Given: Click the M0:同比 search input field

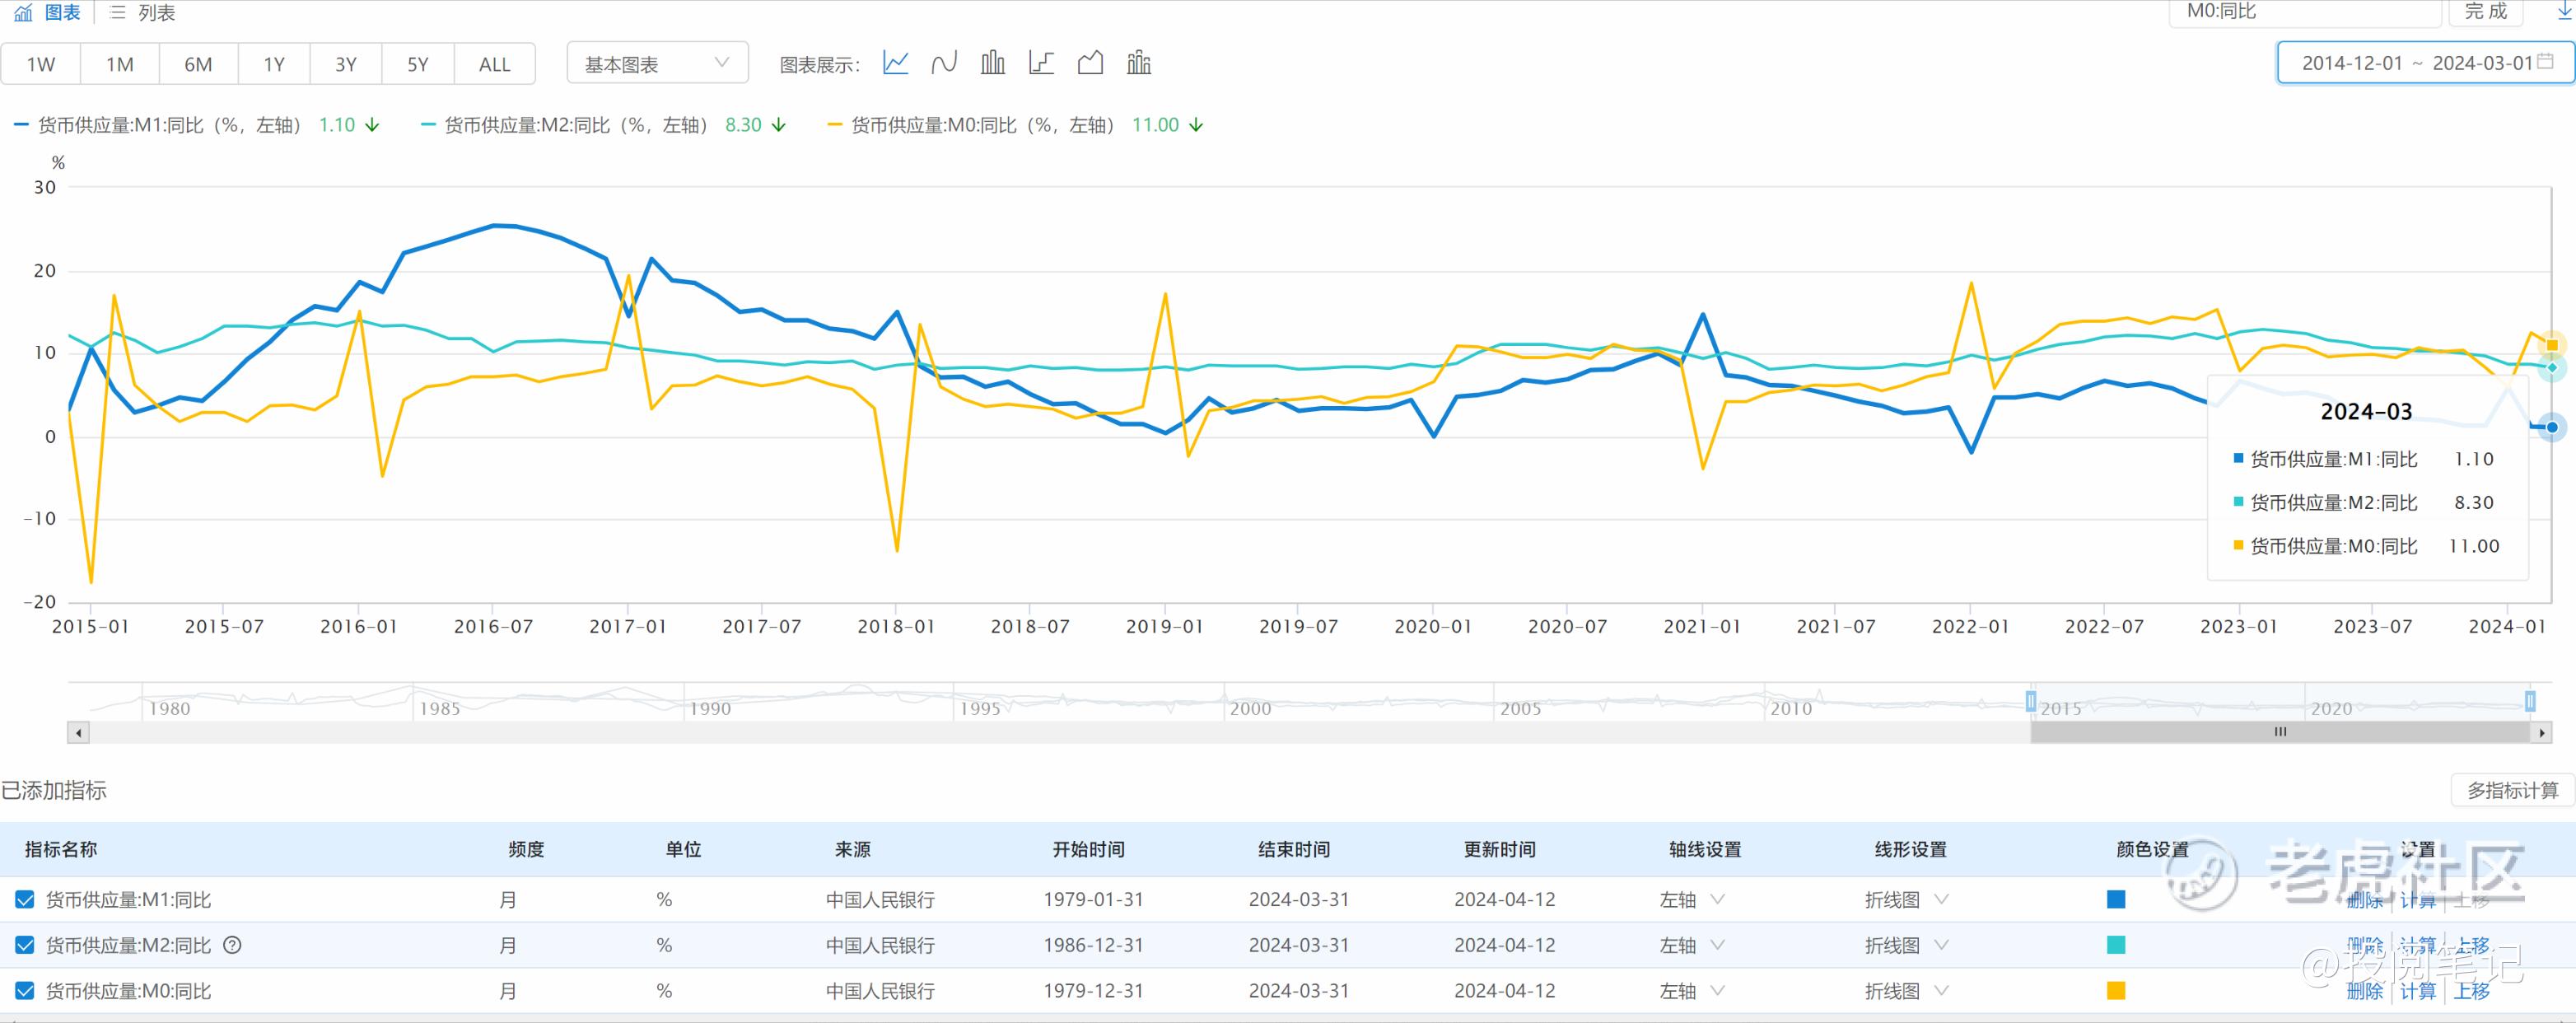Looking at the screenshot, I should pos(2304,11).
